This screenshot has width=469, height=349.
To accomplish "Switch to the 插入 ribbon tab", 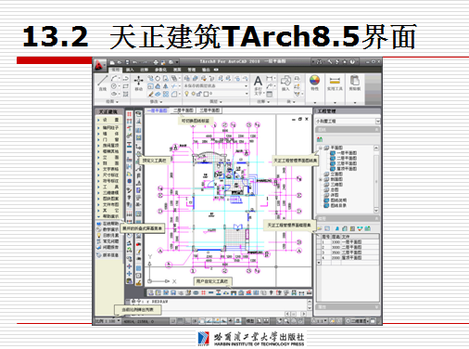I will [130, 70].
